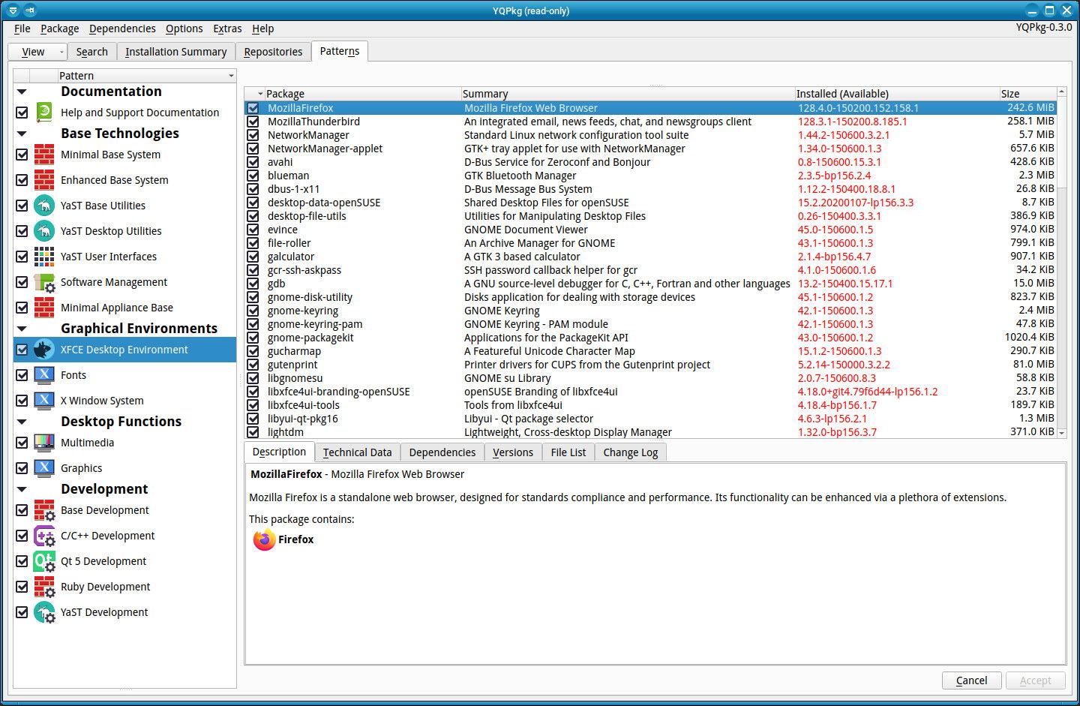1080x706 pixels.
Task: Collapse the Desktop Functions category
Action: (22, 422)
